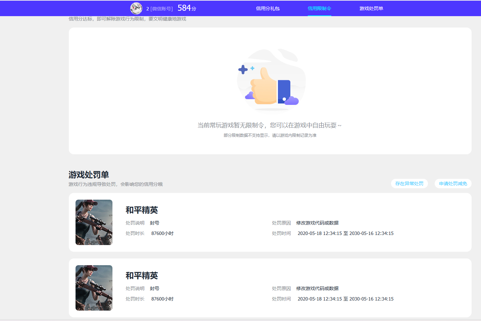This screenshot has width=481, height=321.
Task: Select second 和平精英 penalty title
Action: click(x=142, y=276)
